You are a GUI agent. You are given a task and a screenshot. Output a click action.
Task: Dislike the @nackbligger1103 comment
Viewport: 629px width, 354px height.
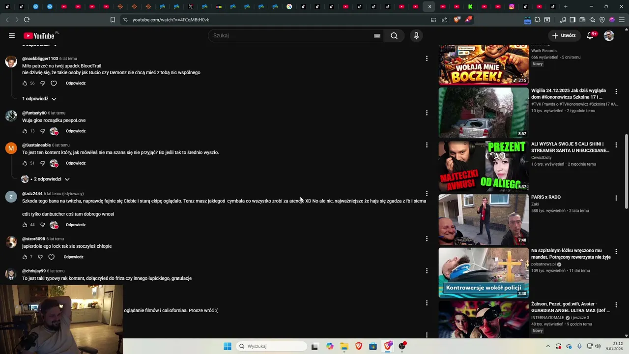point(42,83)
